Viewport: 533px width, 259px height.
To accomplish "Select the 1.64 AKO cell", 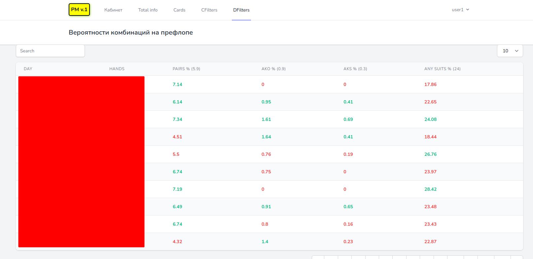I will point(266,137).
